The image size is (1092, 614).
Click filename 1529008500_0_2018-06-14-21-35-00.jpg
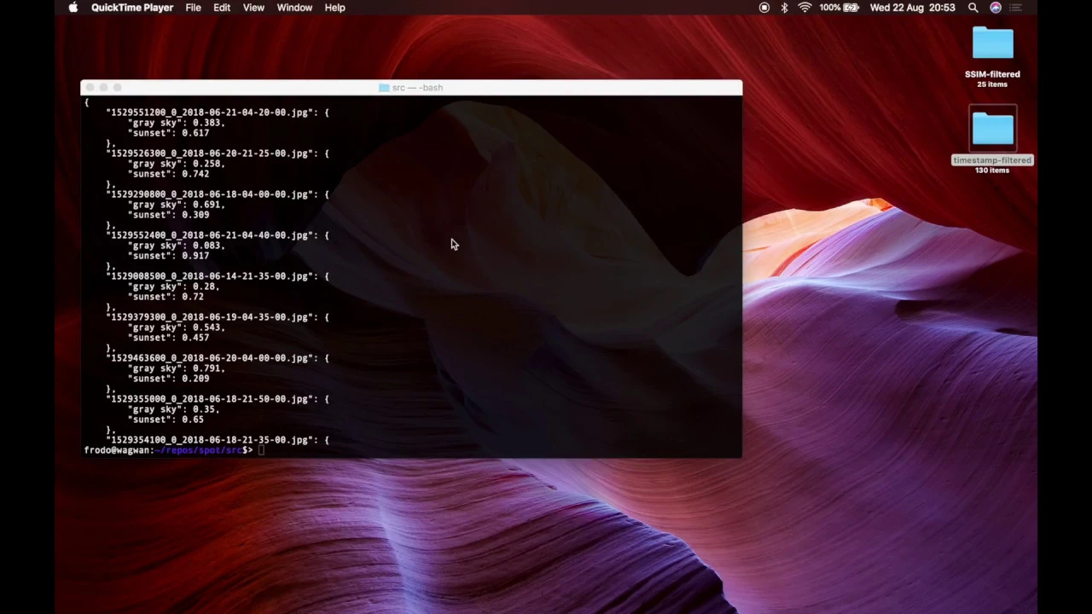tap(209, 276)
